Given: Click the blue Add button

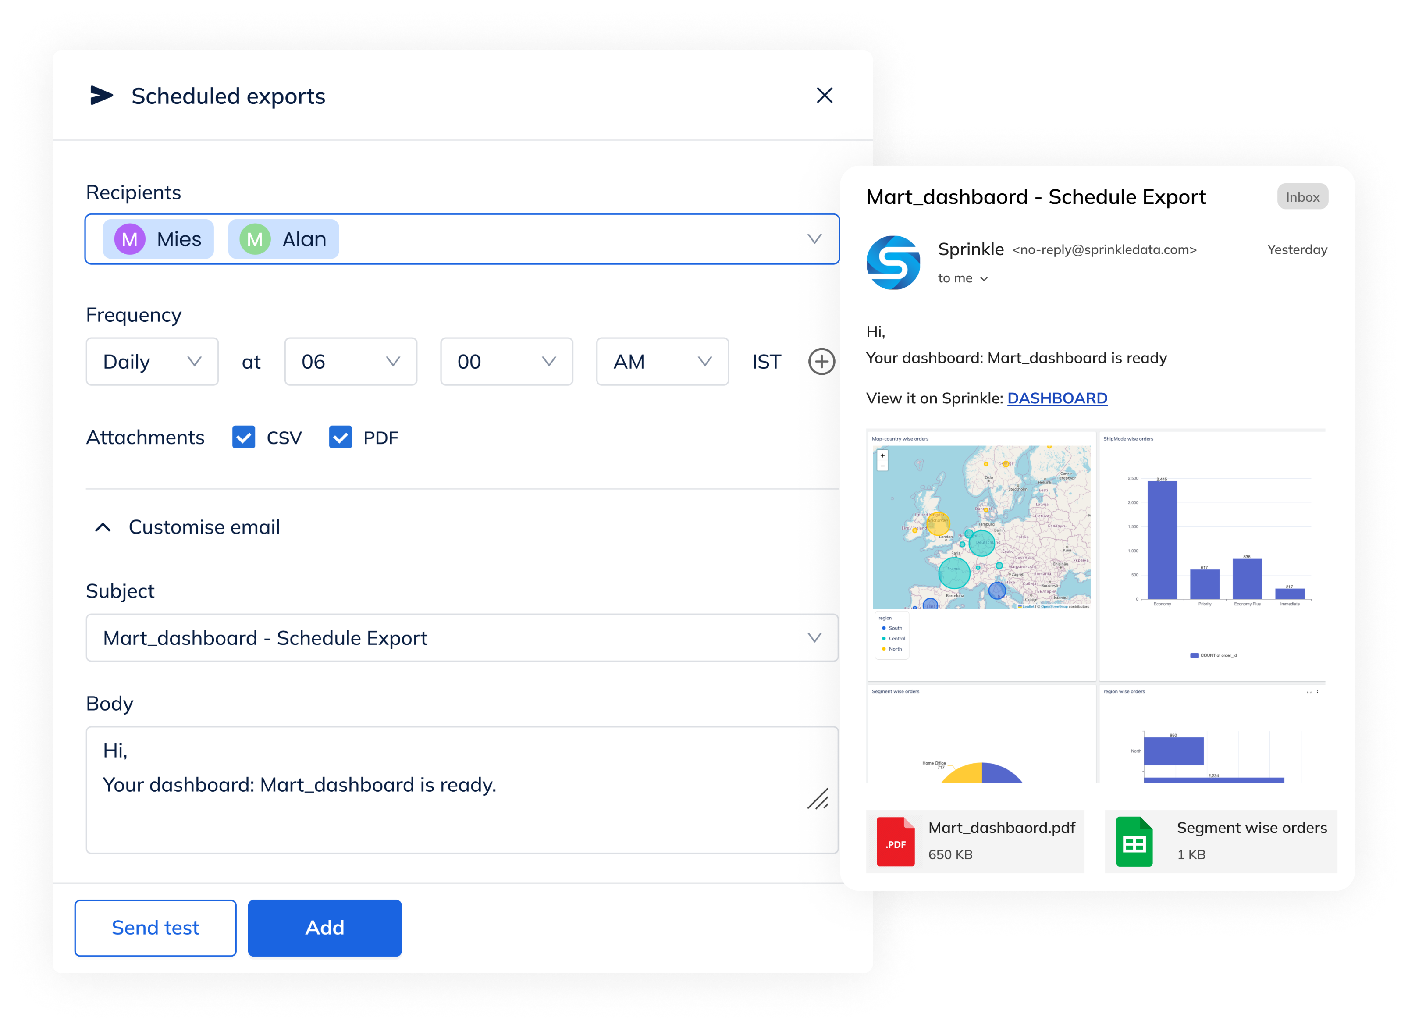Looking at the screenshot, I should click(324, 928).
